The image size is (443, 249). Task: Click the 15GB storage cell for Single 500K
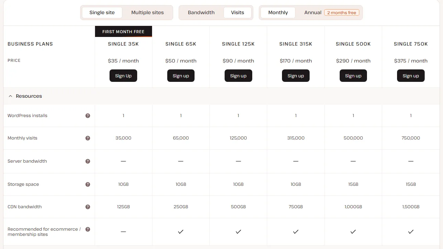(x=353, y=184)
